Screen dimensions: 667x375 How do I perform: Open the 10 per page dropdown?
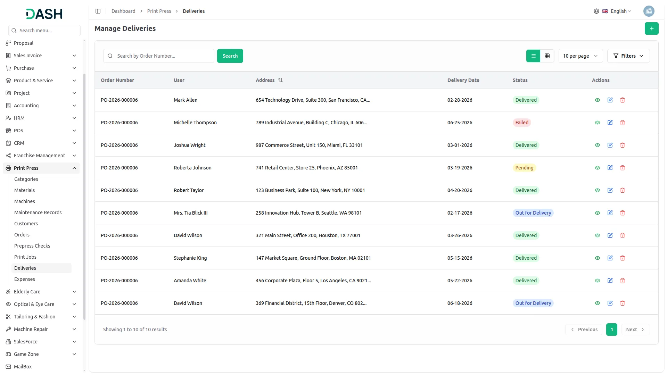pyautogui.click(x=580, y=56)
